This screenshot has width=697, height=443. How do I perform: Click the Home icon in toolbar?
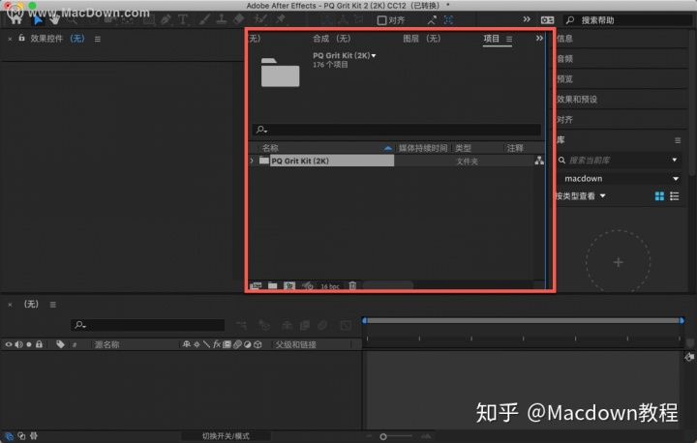coord(16,19)
